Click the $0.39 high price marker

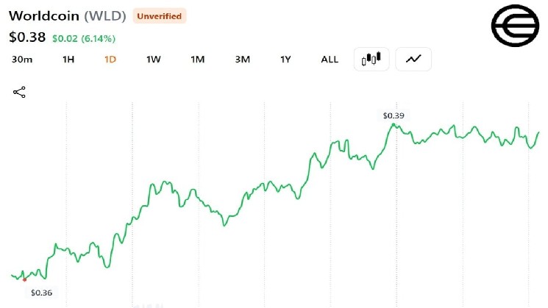point(394,115)
